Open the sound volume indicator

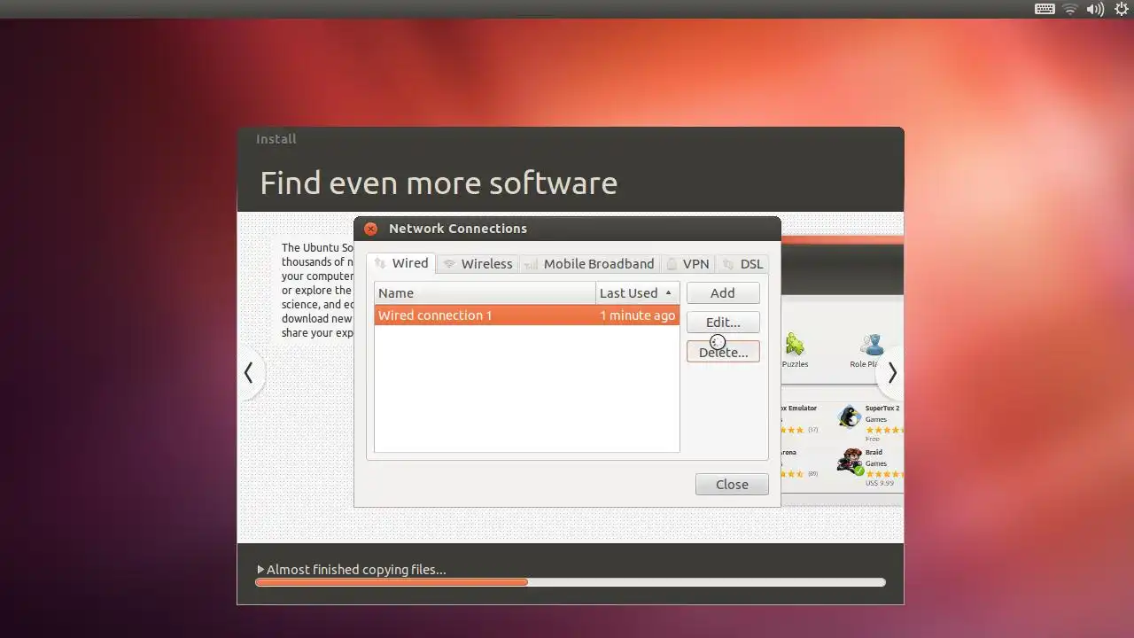point(1095,9)
